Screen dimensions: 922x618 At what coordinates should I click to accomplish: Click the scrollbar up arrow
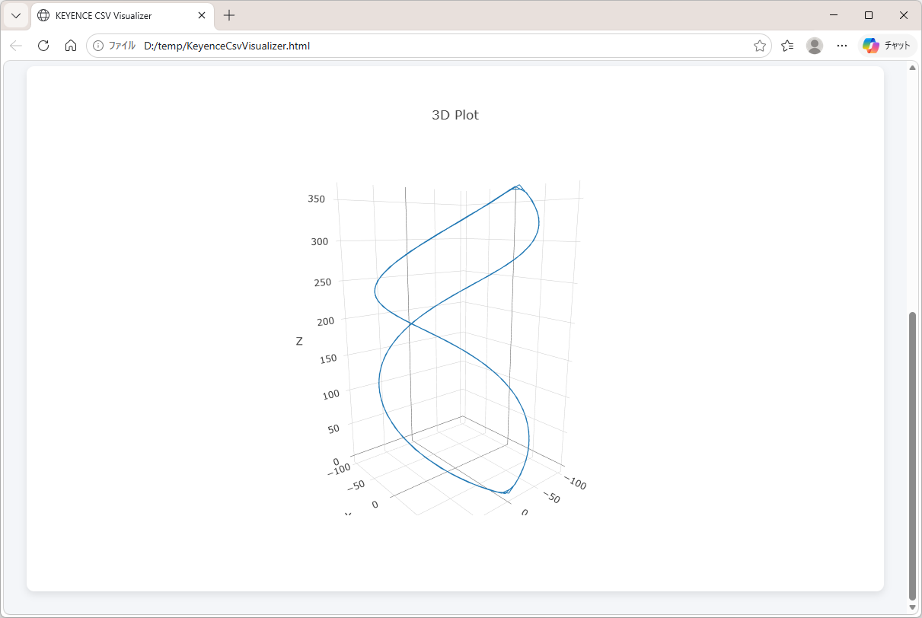tap(912, 68)
